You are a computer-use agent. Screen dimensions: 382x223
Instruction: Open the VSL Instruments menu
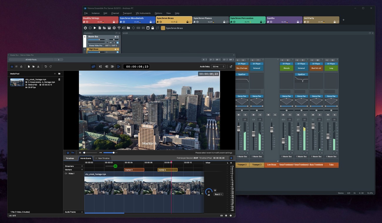point(143,13)
